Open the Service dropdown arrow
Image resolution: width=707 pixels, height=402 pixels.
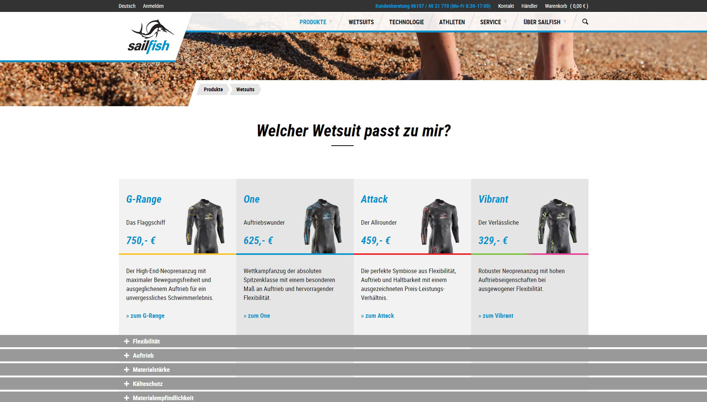pyautogui.click(x=505, y=22)
